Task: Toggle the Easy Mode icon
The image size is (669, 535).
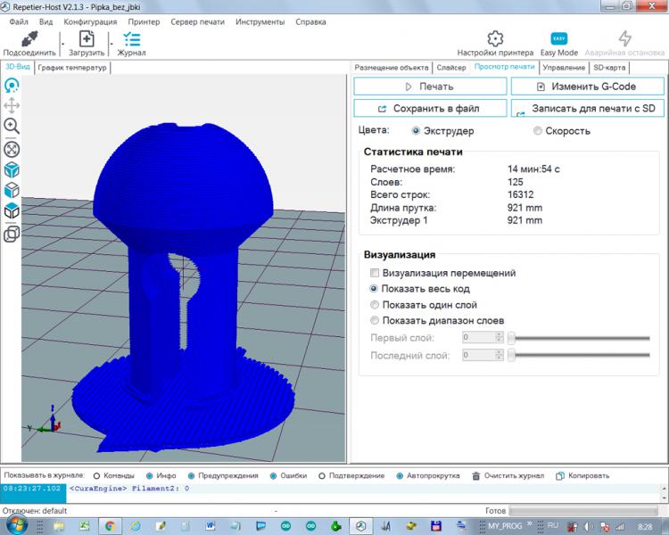Action: (x=559, y=38)
